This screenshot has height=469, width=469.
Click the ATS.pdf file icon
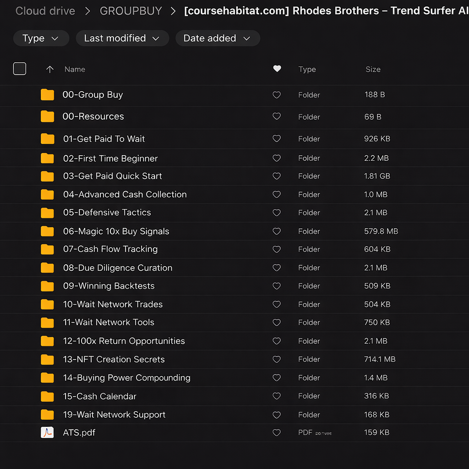pyautogui.click(x=47, y=432)
